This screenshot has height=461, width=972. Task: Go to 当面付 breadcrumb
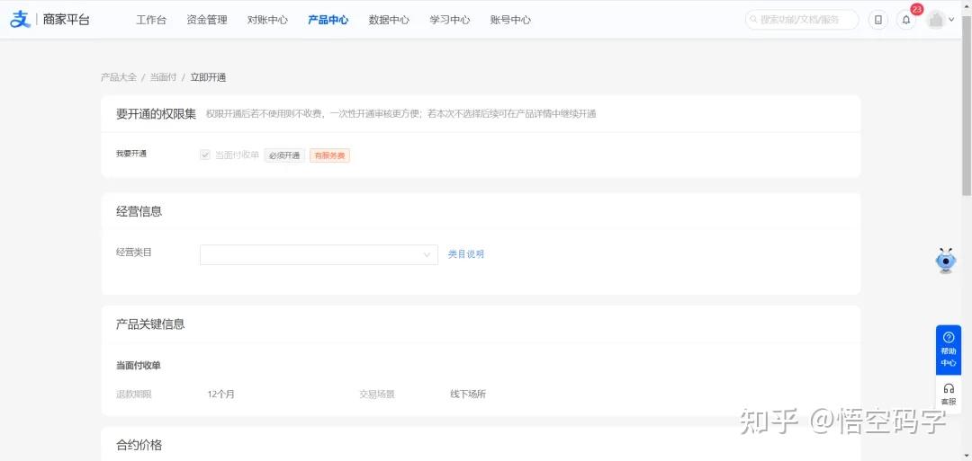163,77
